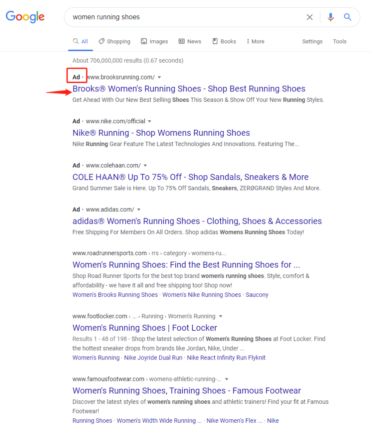Follow the Nike Women's Flex sitelink
371x433 pixels.
pos(234,421)
